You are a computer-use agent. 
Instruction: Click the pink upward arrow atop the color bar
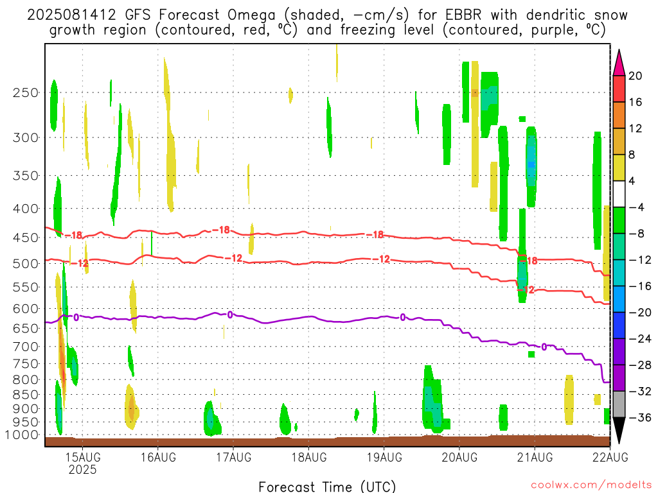click(619, 64)
